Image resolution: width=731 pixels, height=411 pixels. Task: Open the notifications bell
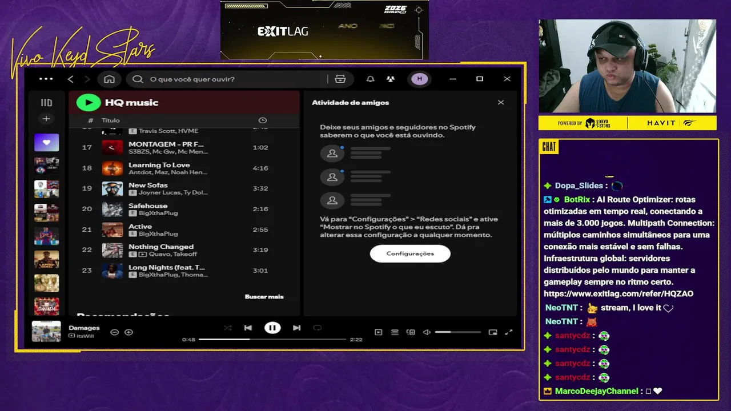click(x=371, y=79)
